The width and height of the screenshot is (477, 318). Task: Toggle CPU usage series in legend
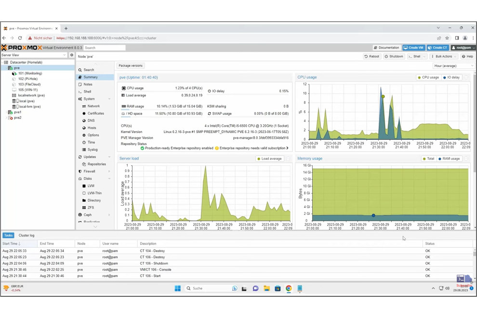pyautogui.click(x=428, y=77)
